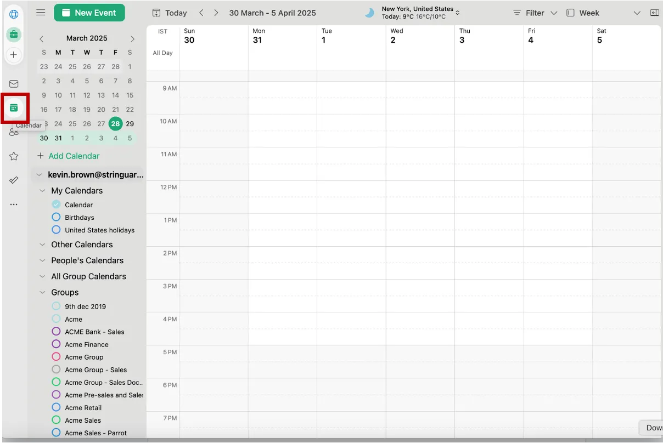Enable ACME Bank - Sales calendar
663x443 pixels.
pos(56,331)
